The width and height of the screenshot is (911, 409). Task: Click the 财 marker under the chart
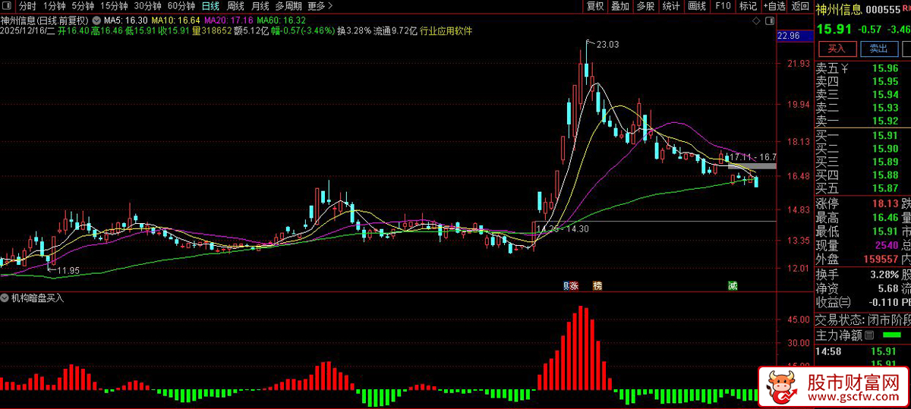click(x=566, y=286)
